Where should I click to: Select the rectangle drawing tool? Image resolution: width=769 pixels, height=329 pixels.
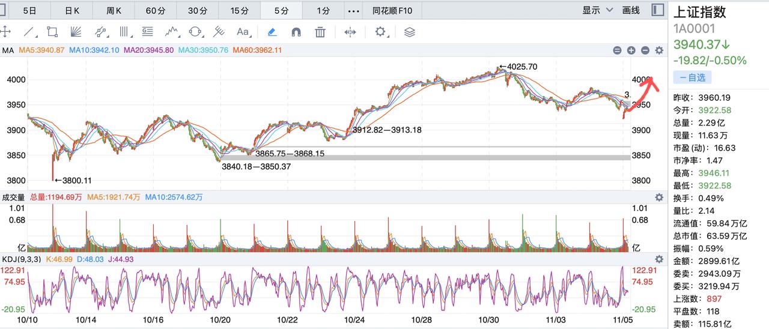(52, 32)
